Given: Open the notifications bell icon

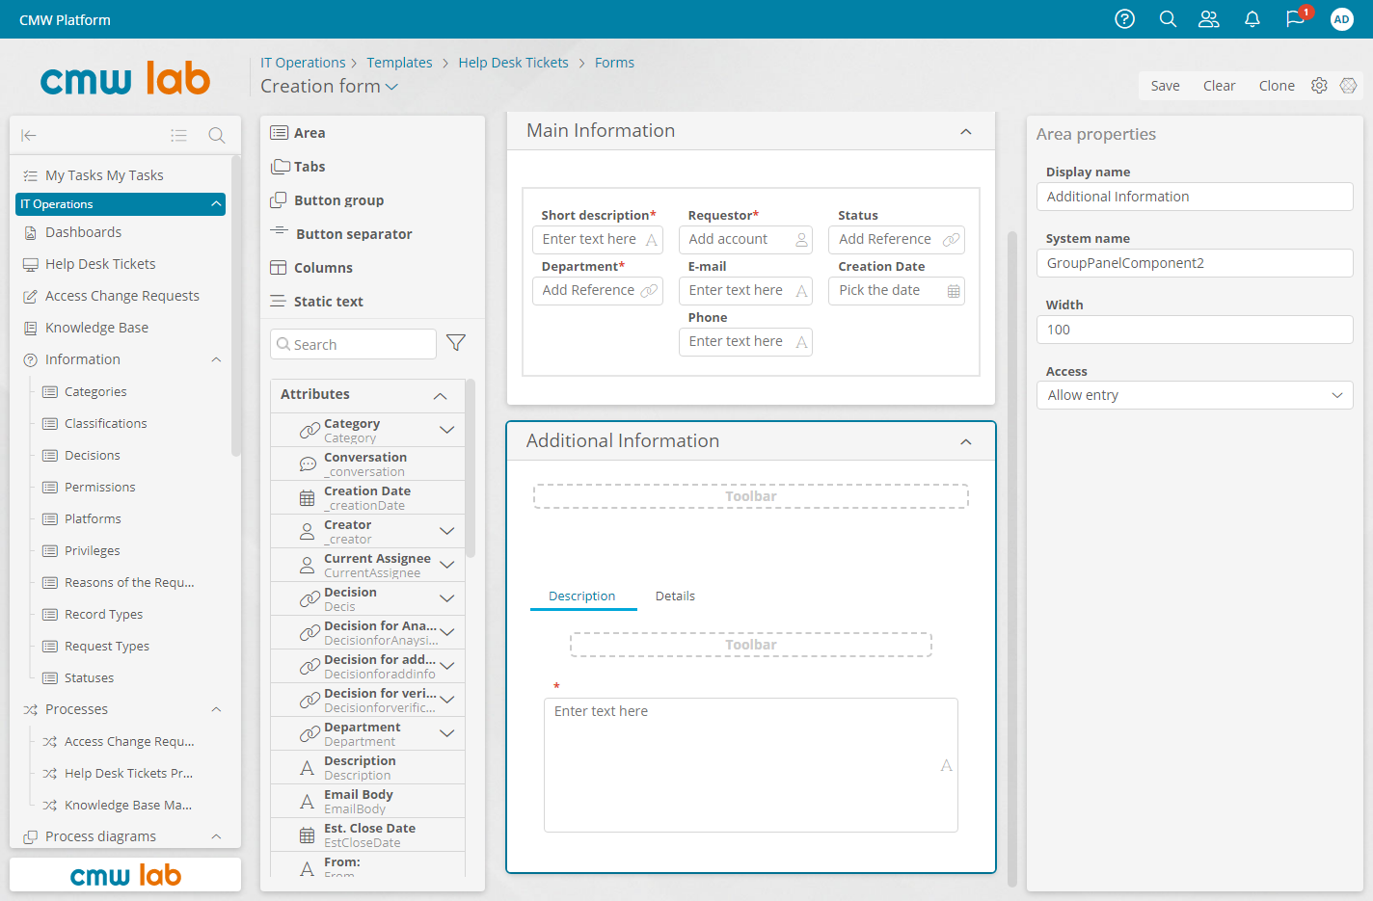Looking at the screenshot, I should (1252, 19).
